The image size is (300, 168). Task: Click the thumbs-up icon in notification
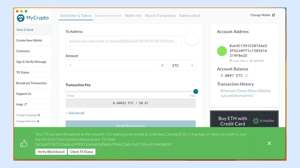coord(24,143)
